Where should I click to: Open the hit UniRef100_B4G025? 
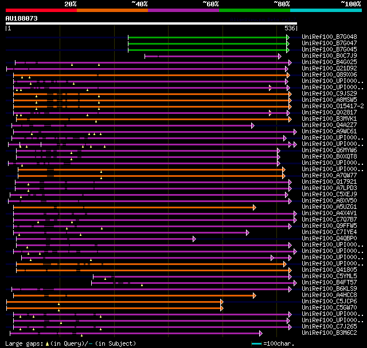tap(329, 62)
